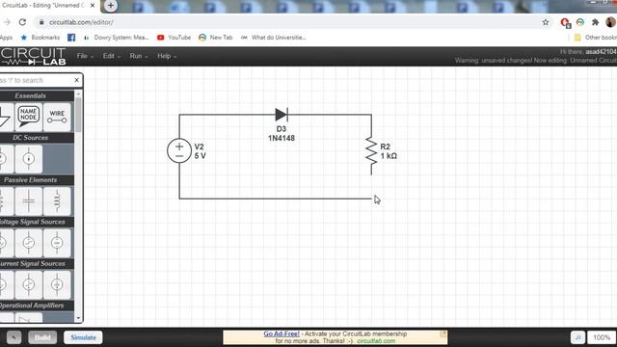Viewport: 617px width, 347px height.
Task: Click the toolbox scroll down arrow
Action: (x=78, y=318)
